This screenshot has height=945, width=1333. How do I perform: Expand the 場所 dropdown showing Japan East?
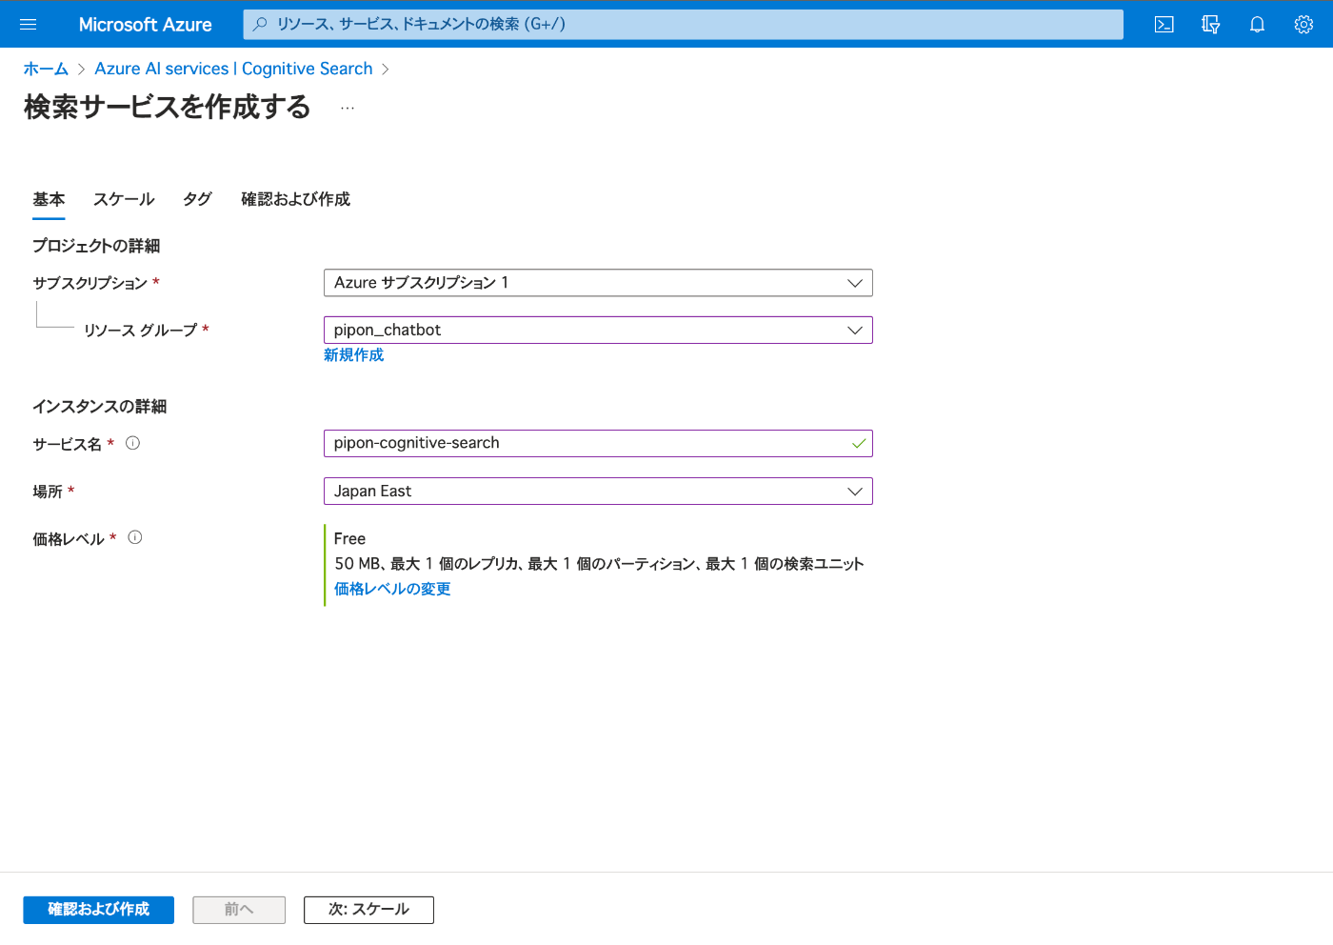pyautogui.click(x=598, y=492)
